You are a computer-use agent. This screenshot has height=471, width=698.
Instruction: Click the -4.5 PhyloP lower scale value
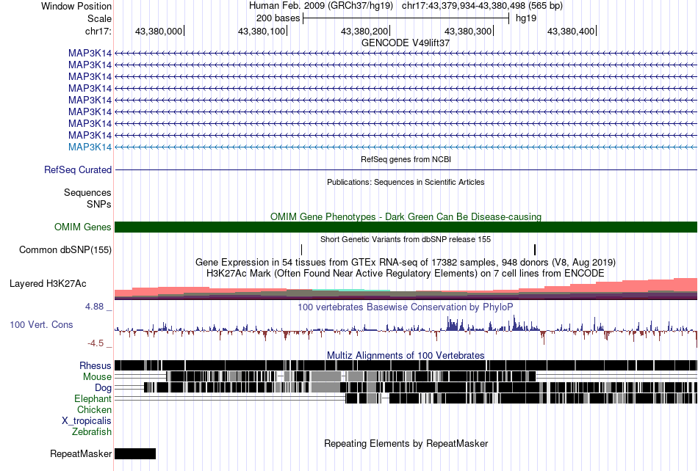click(96, 343)
